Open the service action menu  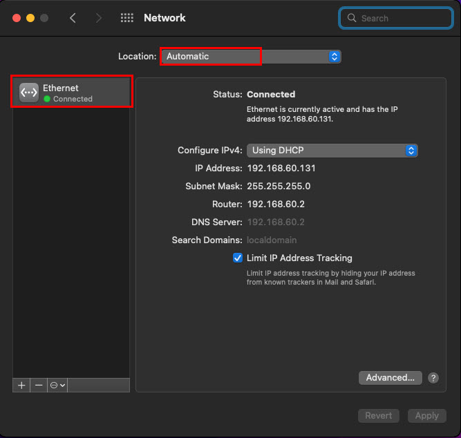click(x=57, y=385)
